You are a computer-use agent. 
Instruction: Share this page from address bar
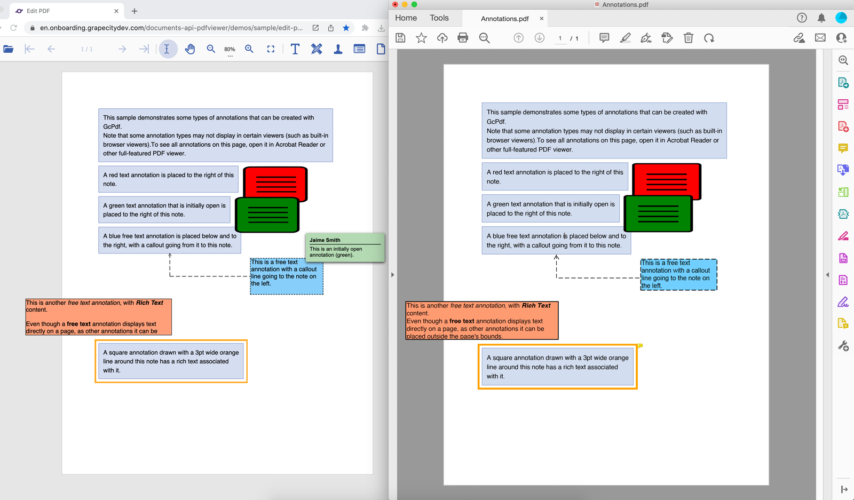pyautogui.click(x=331, y=28)
